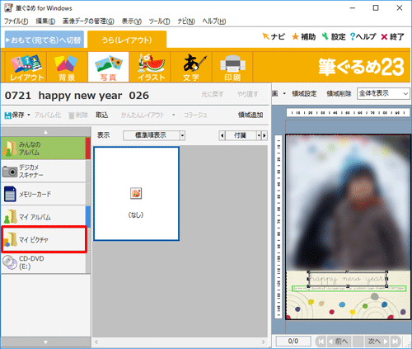Open ヘルプ question mark help
412x349 pixels.
click(x=363, y=36)
